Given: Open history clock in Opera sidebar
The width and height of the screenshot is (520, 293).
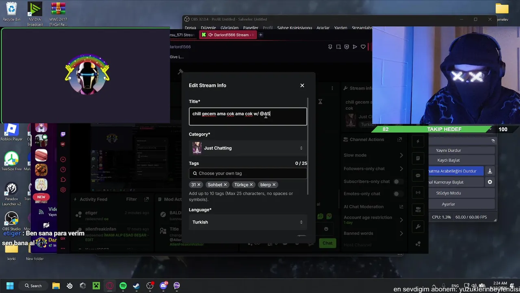Looking at the screenshot, I should click(63, 169).
